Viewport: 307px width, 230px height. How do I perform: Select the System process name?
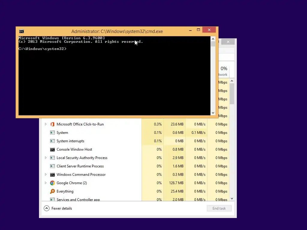[x=62, y=133]
